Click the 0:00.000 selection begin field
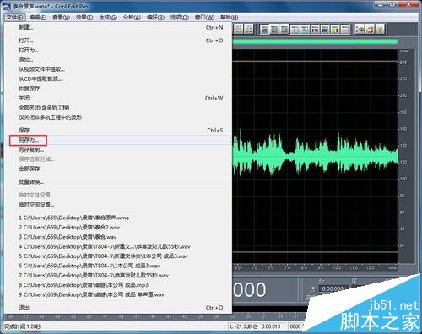Screen dimensions: 422x334 coord(333,289)
